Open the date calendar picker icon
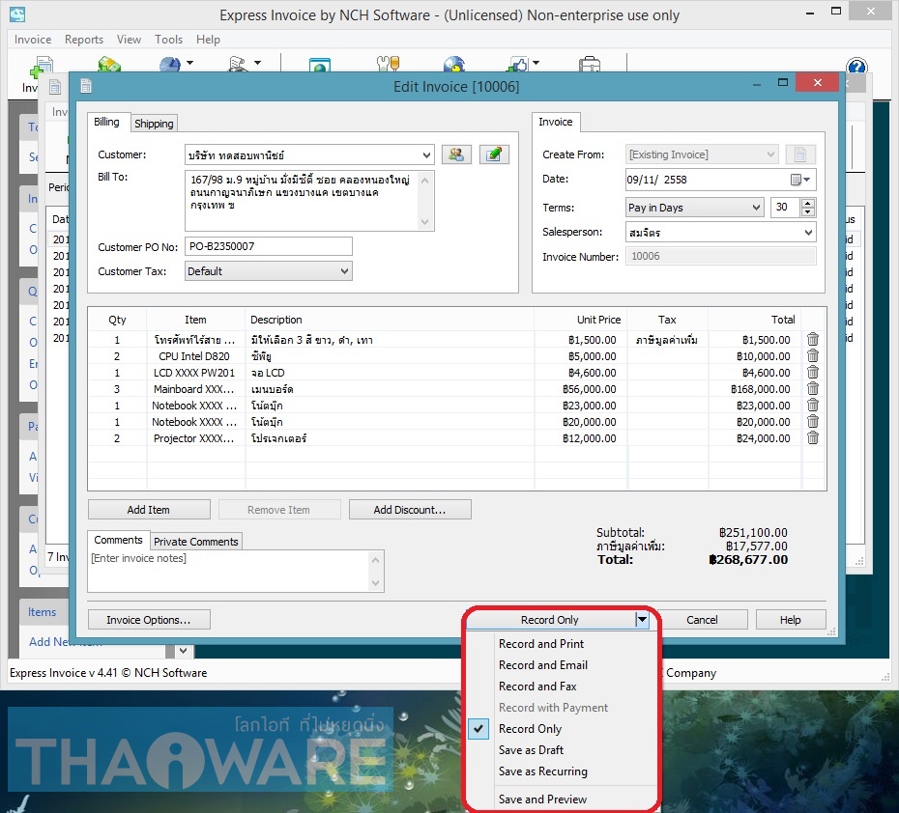 click(799, 180)
